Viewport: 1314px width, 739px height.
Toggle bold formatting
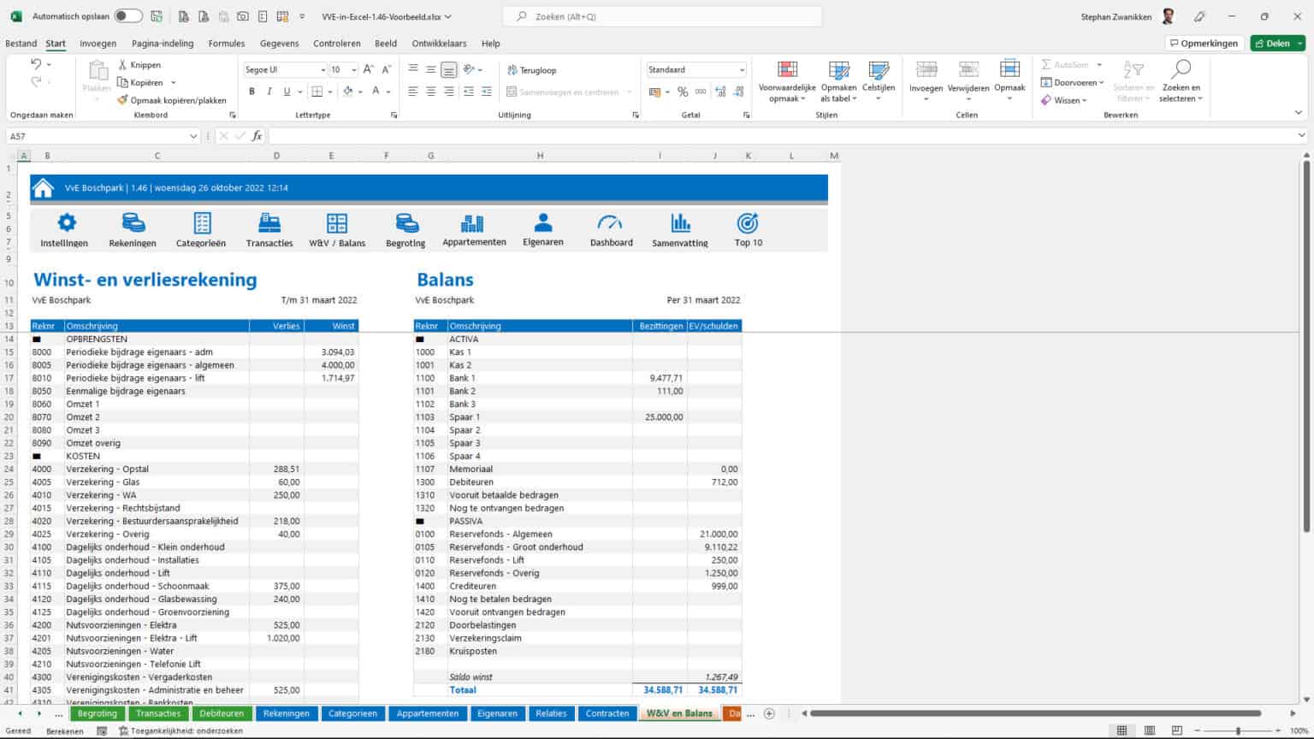point(252,91)
